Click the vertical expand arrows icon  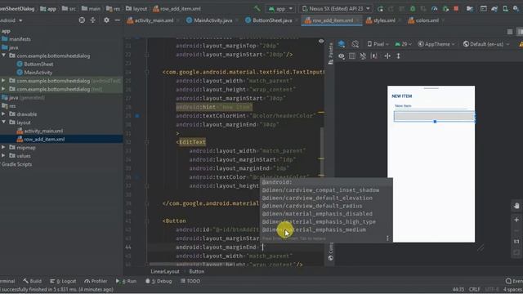click(398, 56)
